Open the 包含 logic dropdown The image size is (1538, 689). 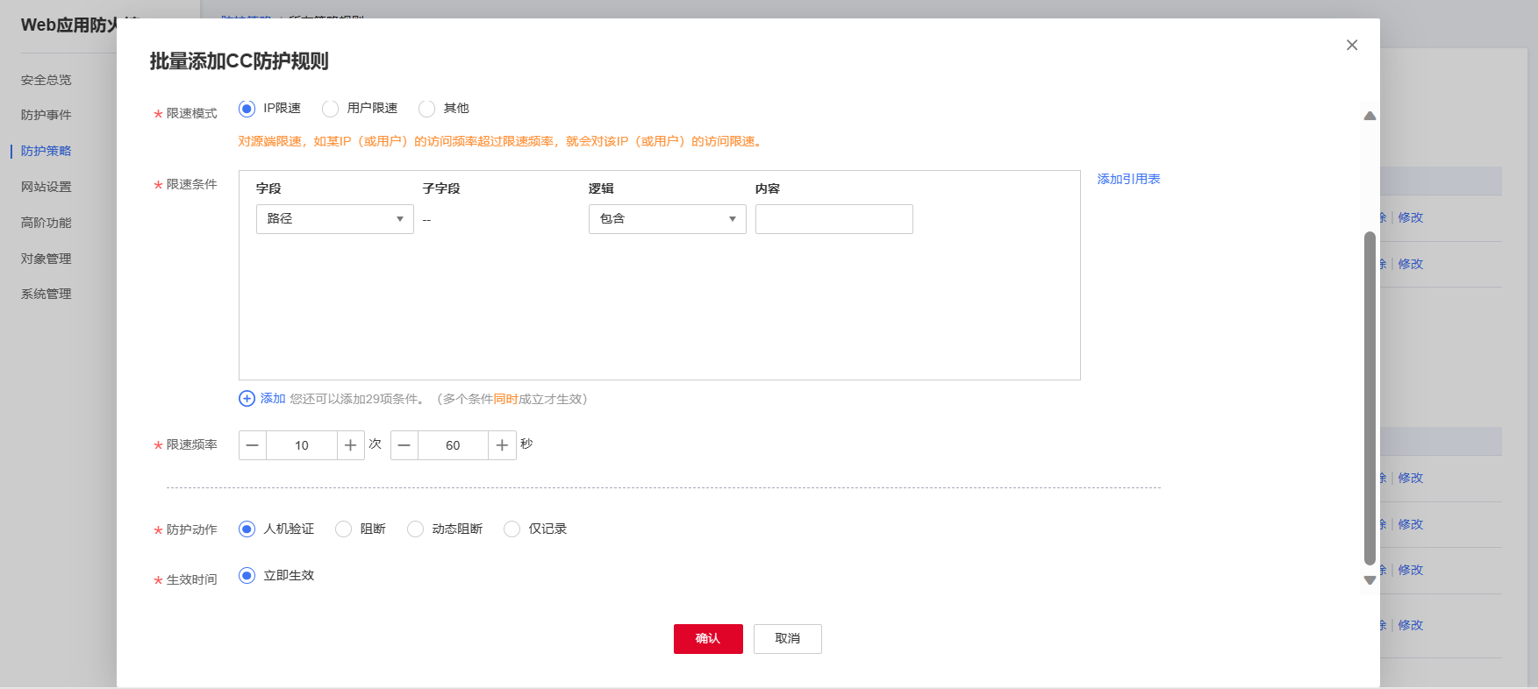pyautogui.click(x=667, y=219)
